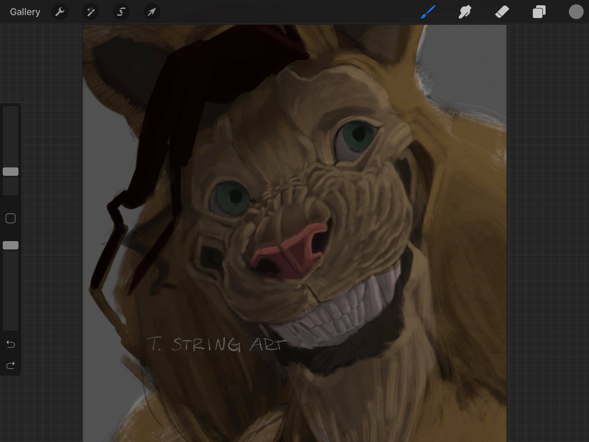The image size is (589, 442).
Task: Click the brush opacity slider handle
Action: (11, 245)
